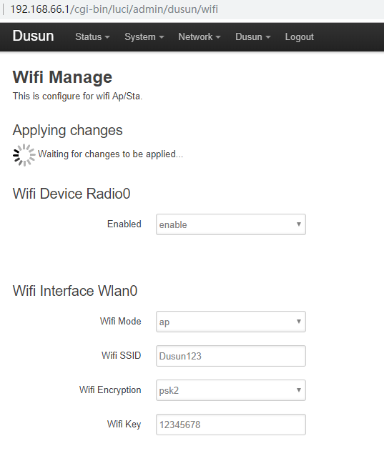
Task: Click the 'Wifi Encryption' field label
Action: coord(110,390)
